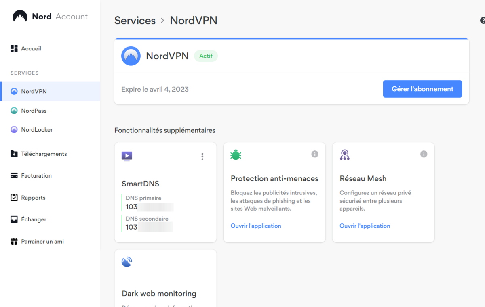Click the Accueil dashboard grid icon
This screenshot has height=307, width=485.
click(x=14, y=48)
